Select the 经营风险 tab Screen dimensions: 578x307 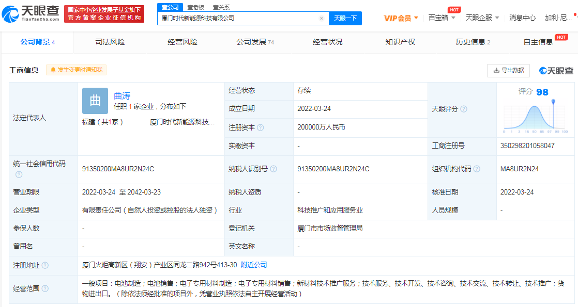click(182, 42)
